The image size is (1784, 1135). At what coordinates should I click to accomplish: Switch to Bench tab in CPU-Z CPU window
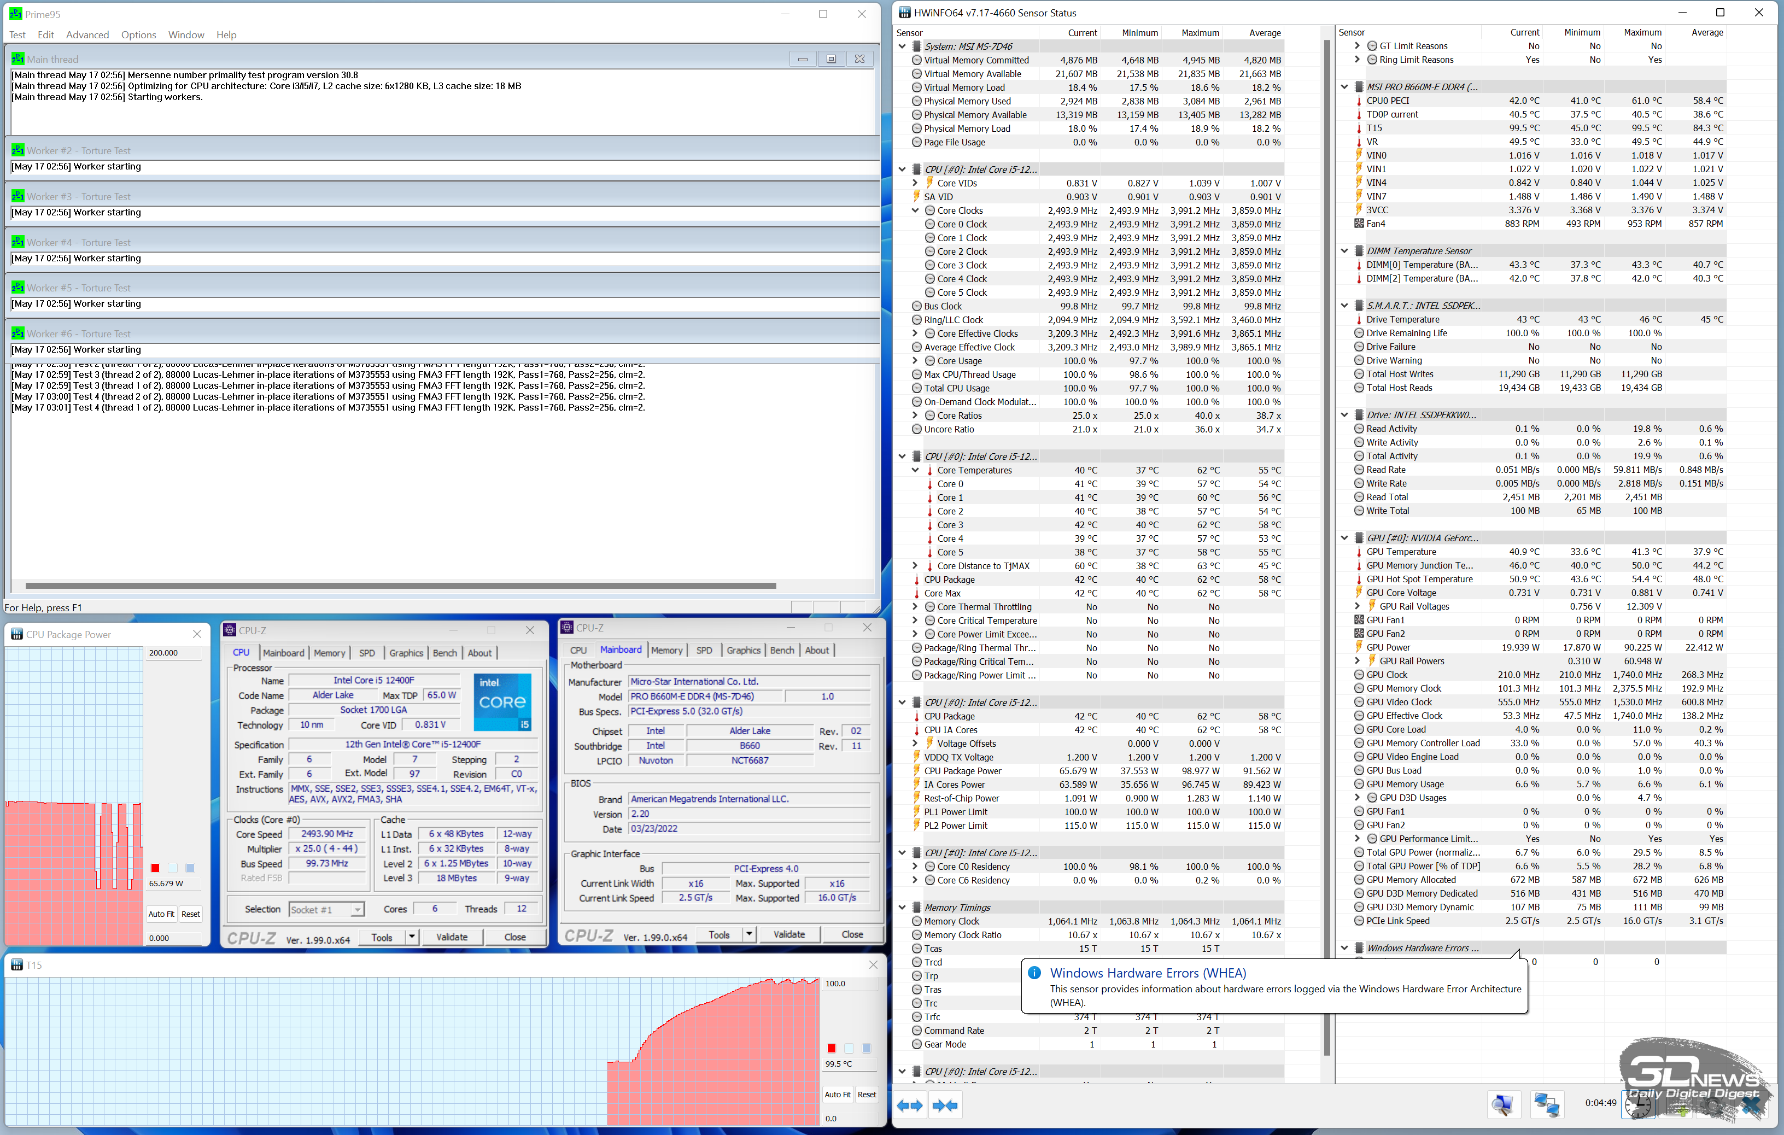pos(445,653)
